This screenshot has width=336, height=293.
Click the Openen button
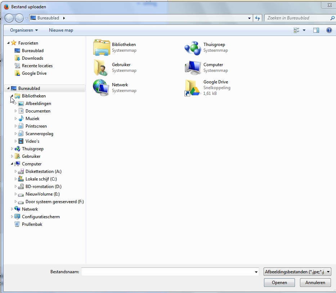(x=279, y=283)
